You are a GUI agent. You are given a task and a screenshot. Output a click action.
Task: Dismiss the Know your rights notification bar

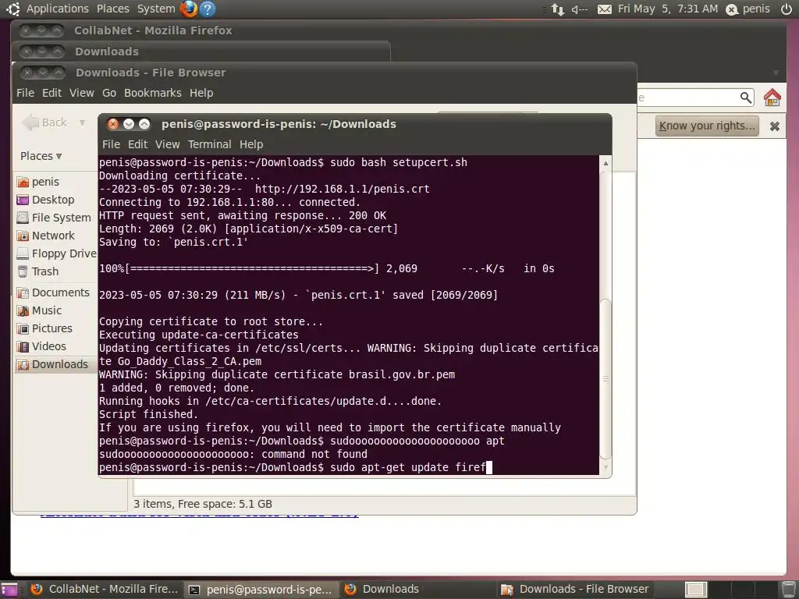(775, 126)
